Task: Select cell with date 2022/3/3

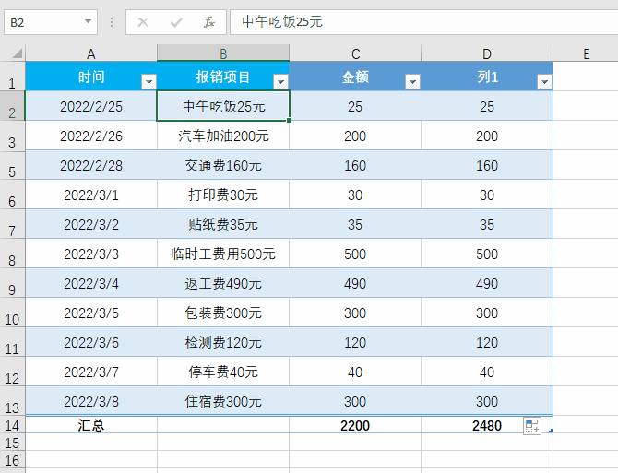Action: point(91,254)
